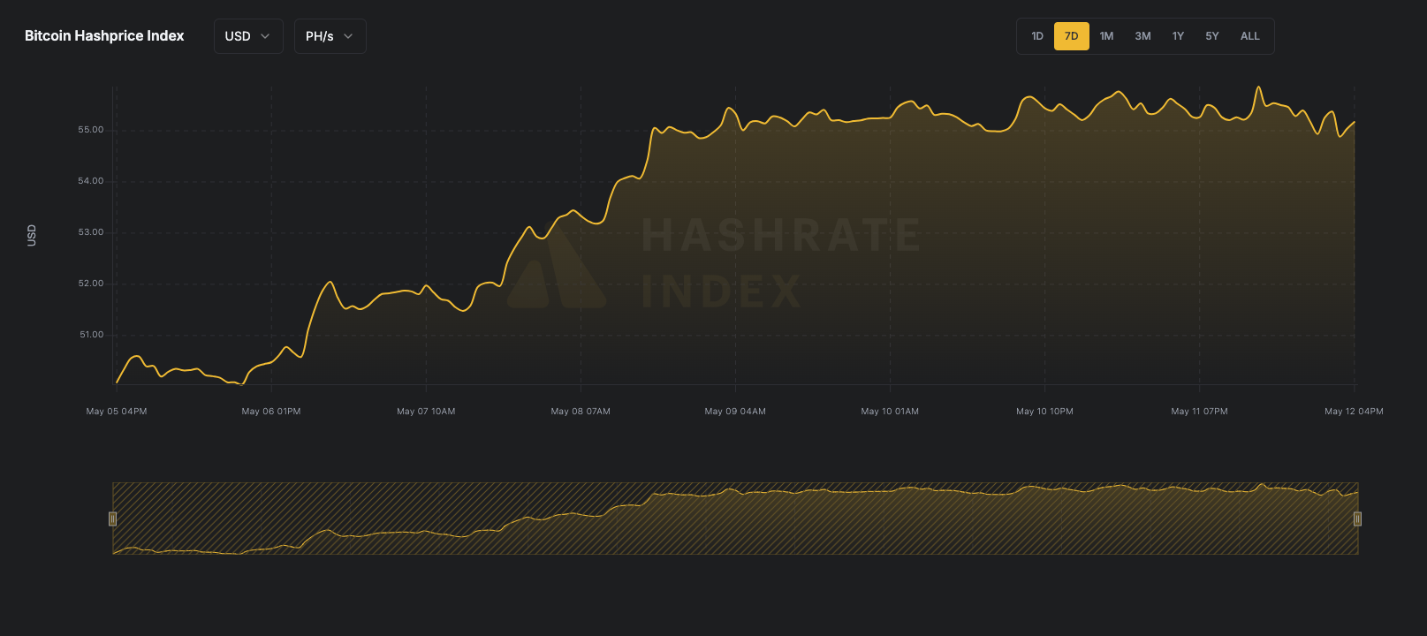Select the 1M time range
Screen dimensions: 1427x636
1107,36
